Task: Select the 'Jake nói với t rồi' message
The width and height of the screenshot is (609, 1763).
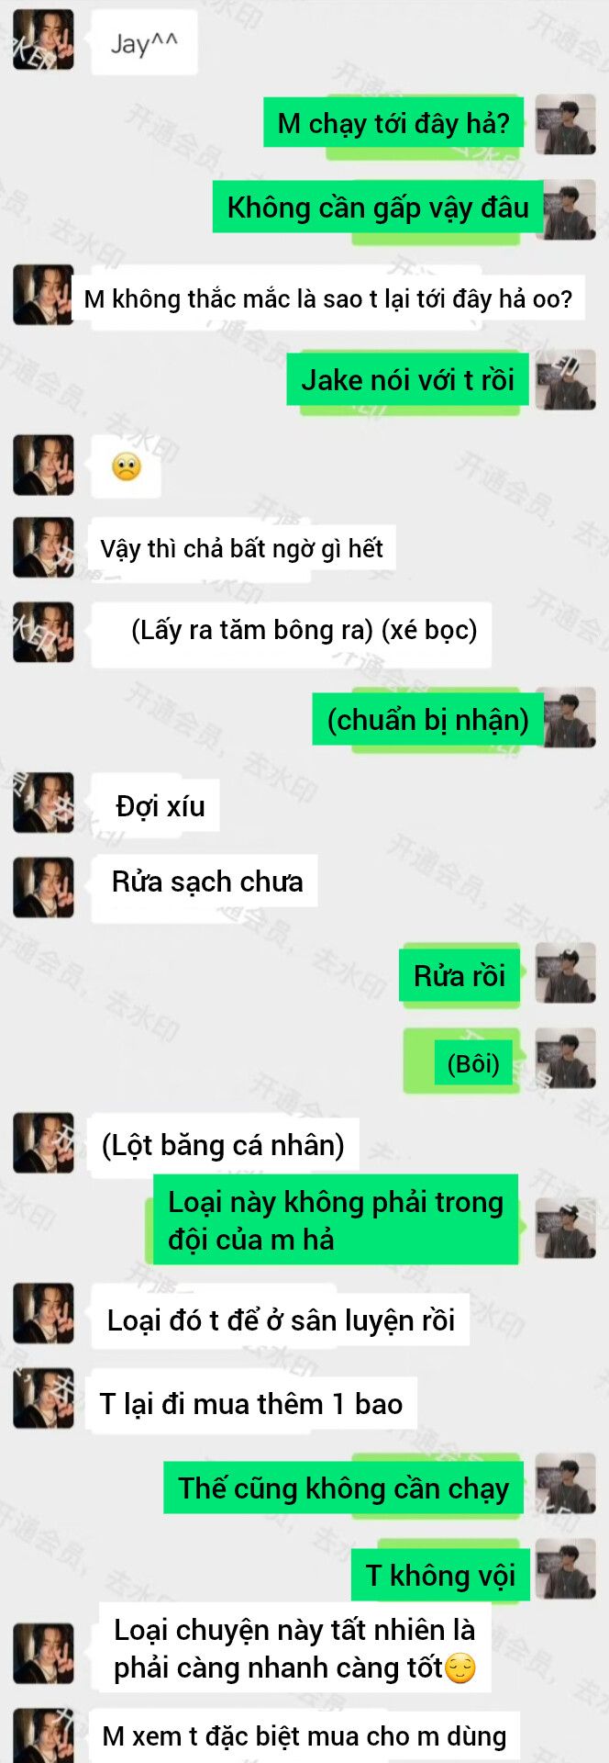Action: [408, 379]
